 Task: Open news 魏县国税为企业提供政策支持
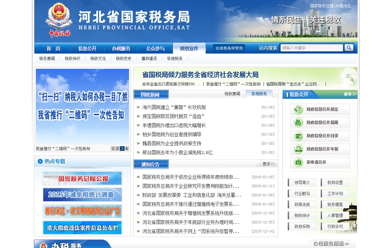tap(172, 144)
